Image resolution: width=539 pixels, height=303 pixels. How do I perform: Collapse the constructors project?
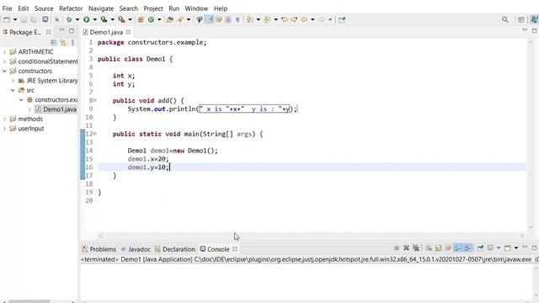[x=4, y=71]
